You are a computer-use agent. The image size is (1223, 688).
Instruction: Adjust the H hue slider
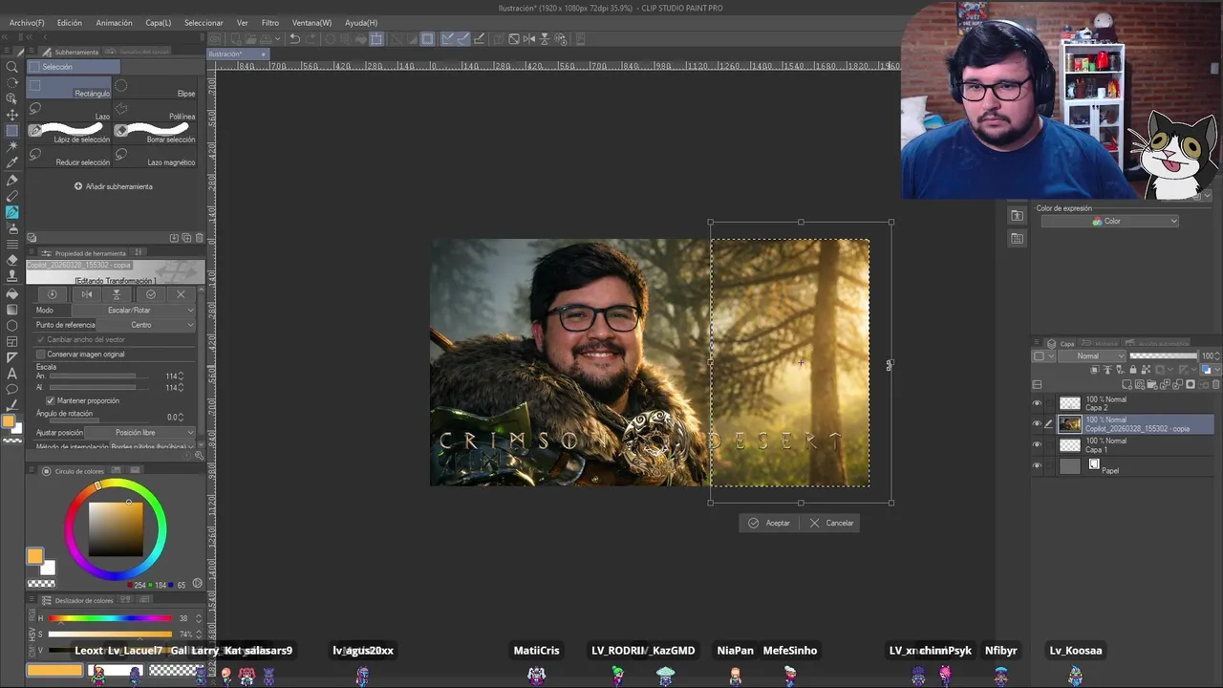(x=111, y=618)
